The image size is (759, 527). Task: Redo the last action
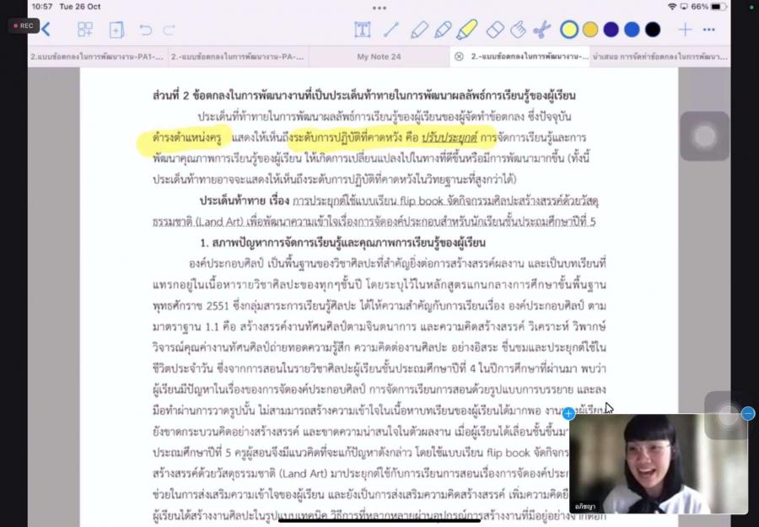point(170,30)
